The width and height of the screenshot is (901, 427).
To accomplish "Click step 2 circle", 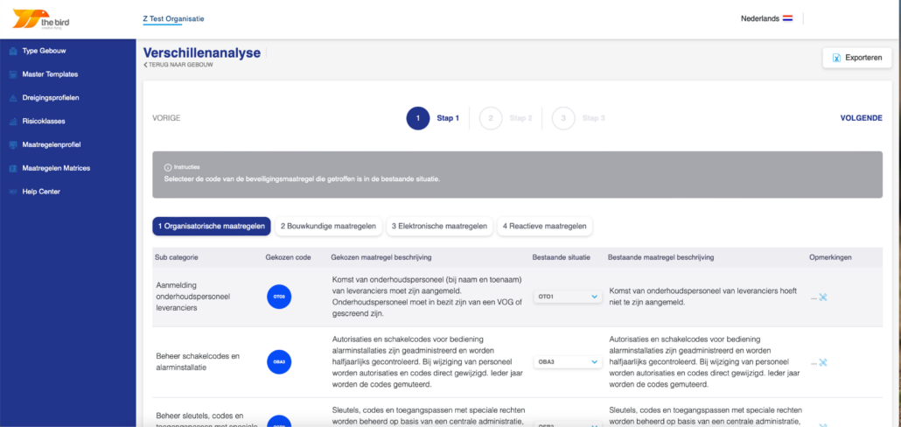I will (491, 118).
